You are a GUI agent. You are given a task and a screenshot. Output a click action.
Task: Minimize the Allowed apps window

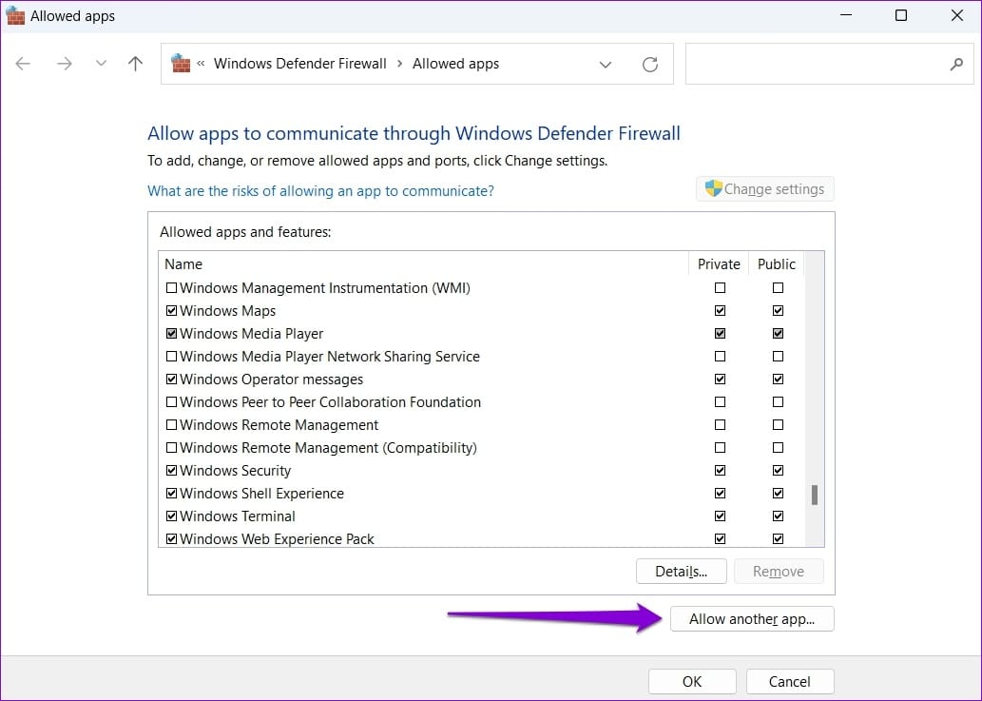pos(846,15)
